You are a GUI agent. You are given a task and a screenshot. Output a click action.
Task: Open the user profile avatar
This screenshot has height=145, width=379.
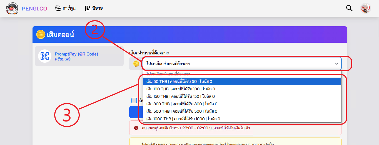point(366,8)
